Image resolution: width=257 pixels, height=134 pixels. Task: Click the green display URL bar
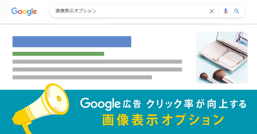[58, 54]
